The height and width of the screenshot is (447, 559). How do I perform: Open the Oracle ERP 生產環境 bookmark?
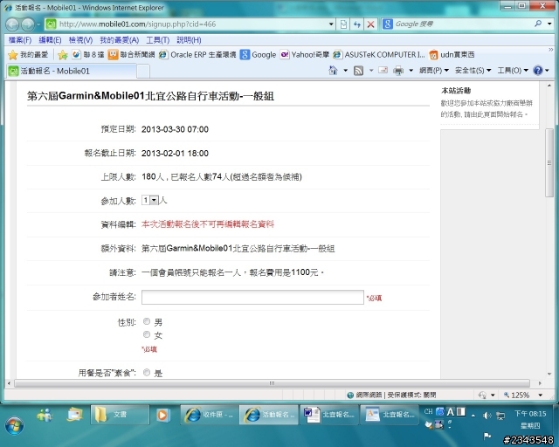click(x=197, y=54)
